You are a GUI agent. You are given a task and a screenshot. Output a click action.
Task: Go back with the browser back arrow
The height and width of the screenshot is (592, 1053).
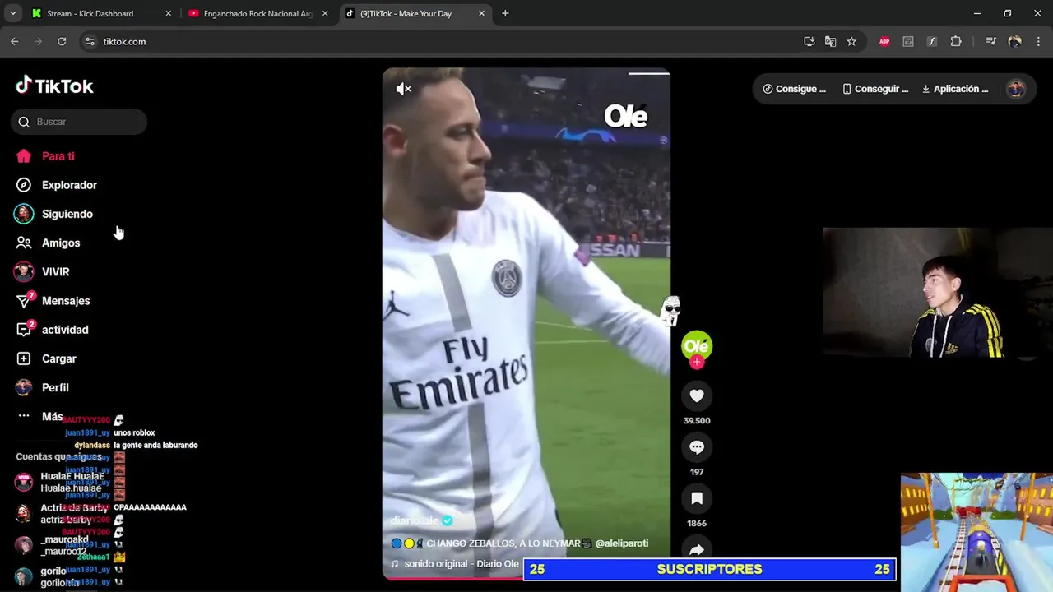[15, 41]
